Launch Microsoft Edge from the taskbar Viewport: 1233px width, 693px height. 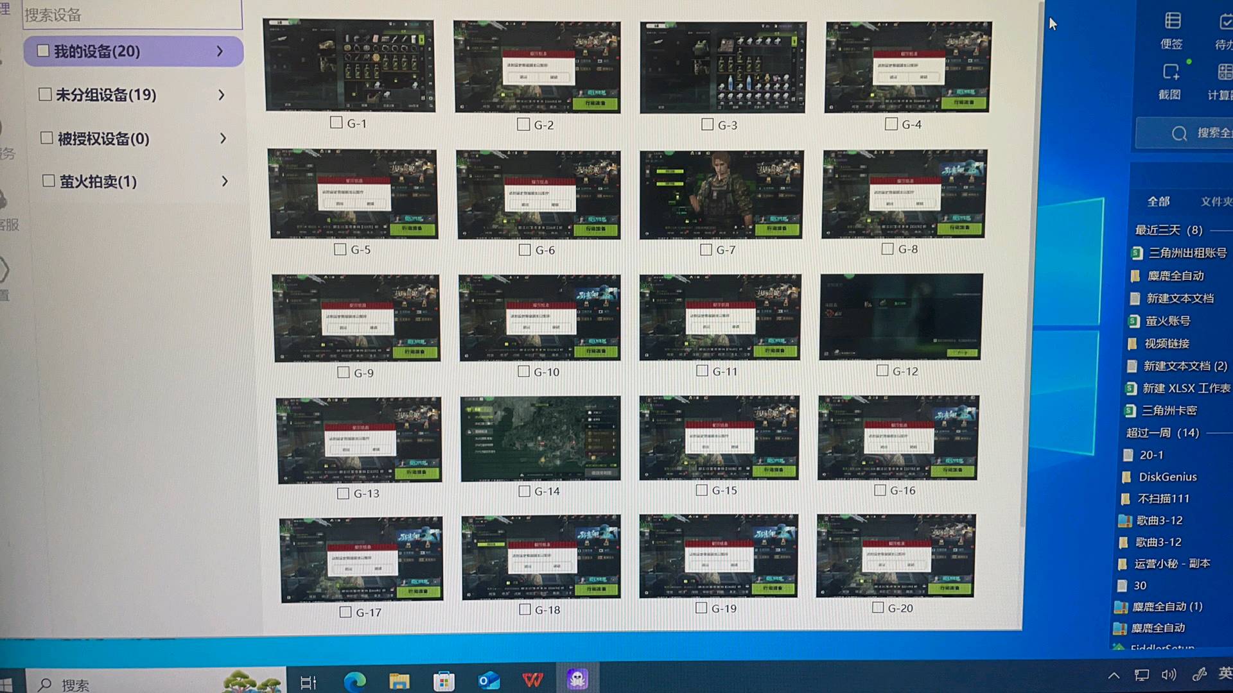tap(354, 681)
